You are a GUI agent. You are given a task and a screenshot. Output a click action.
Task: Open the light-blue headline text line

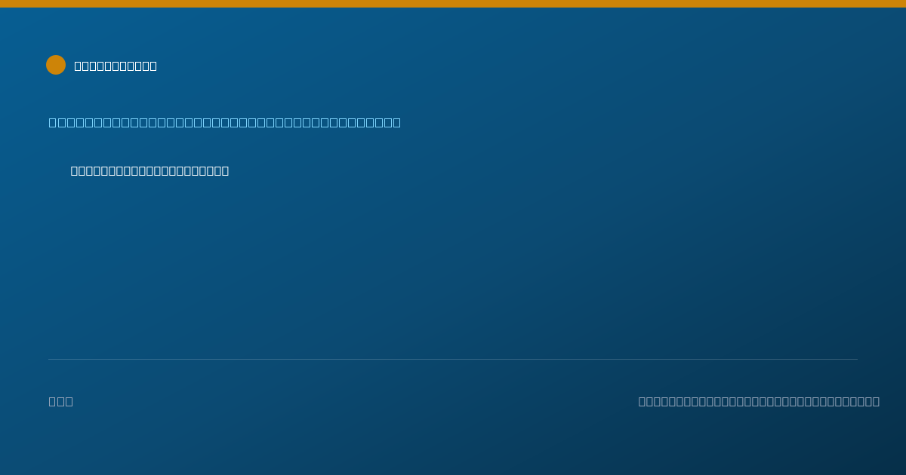[225, 122]
